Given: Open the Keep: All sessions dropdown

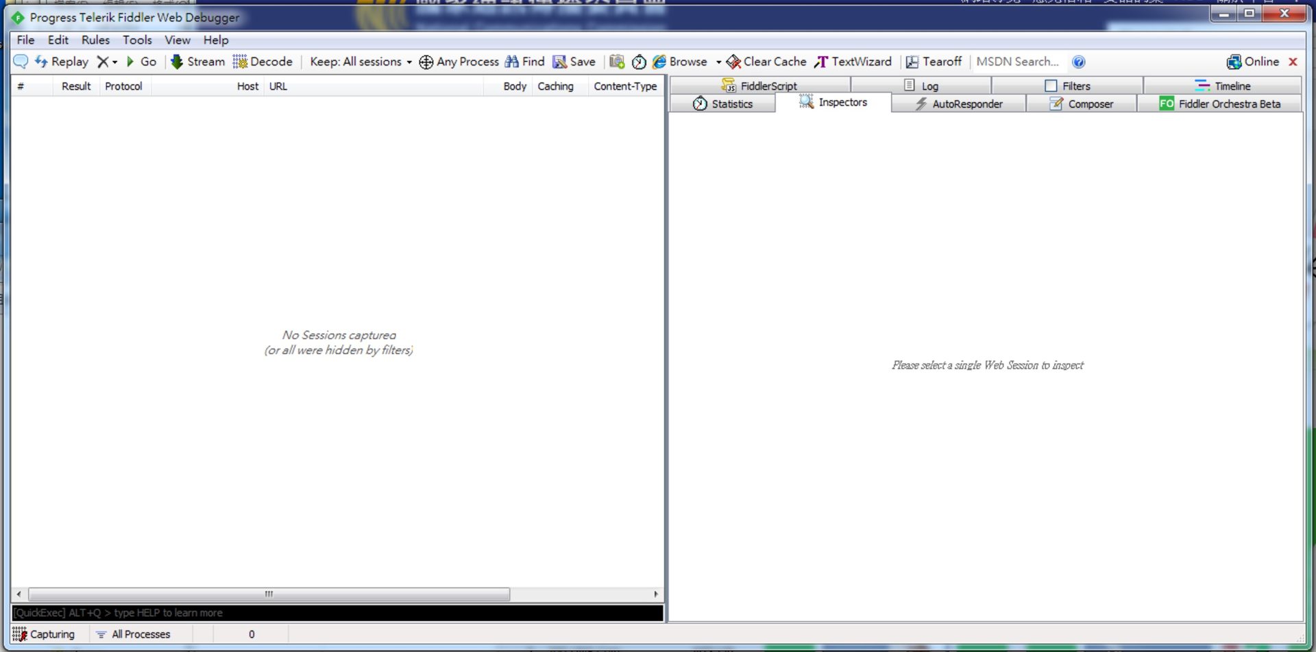Looking at the screenshot, I should tap(361, 62).
